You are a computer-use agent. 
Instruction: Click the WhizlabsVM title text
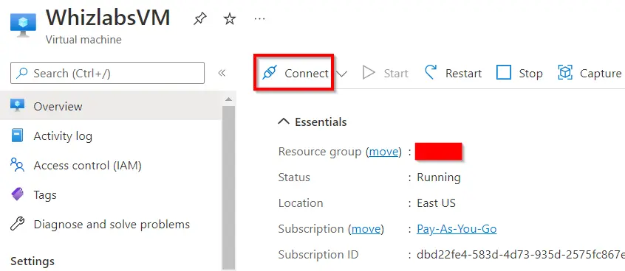(x=108, y=18)
